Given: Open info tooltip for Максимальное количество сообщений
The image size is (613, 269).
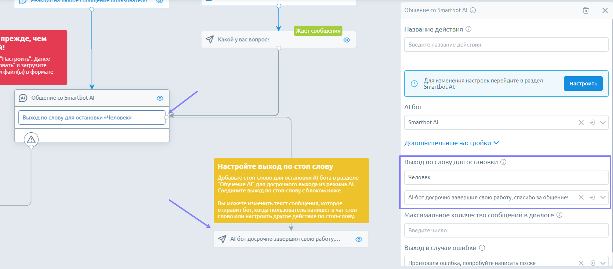Looking at the screenshot, I should [559, 215].
